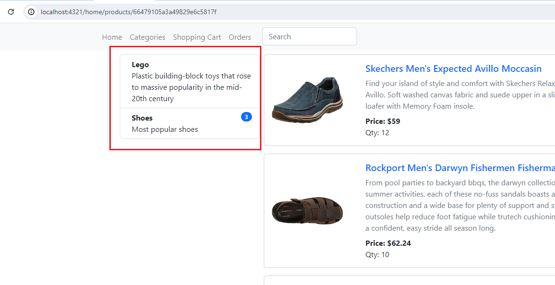Screen dimensions: 555x285
Task: Select the Shoes category item
Action: tap(190, 123)
